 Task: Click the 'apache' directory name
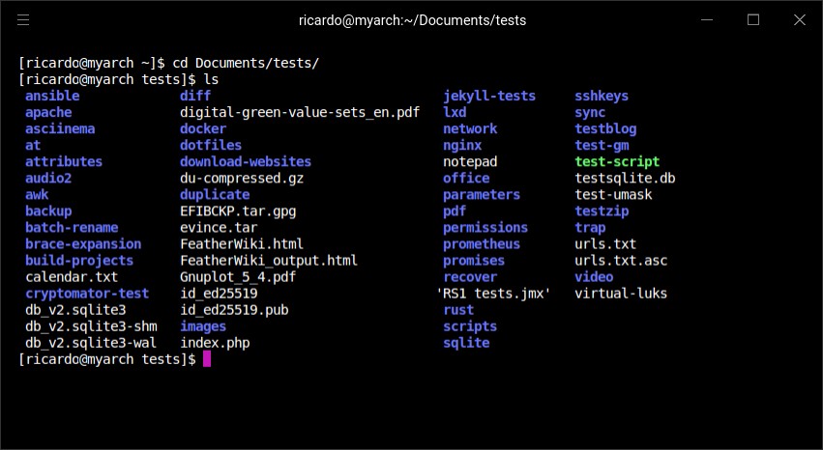(48, 112)
